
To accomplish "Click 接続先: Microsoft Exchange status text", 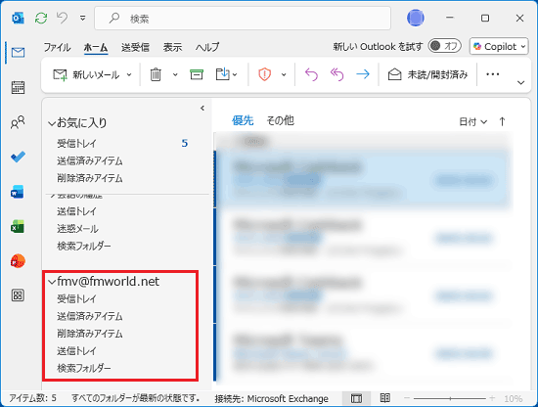I will tap(271, 399).
